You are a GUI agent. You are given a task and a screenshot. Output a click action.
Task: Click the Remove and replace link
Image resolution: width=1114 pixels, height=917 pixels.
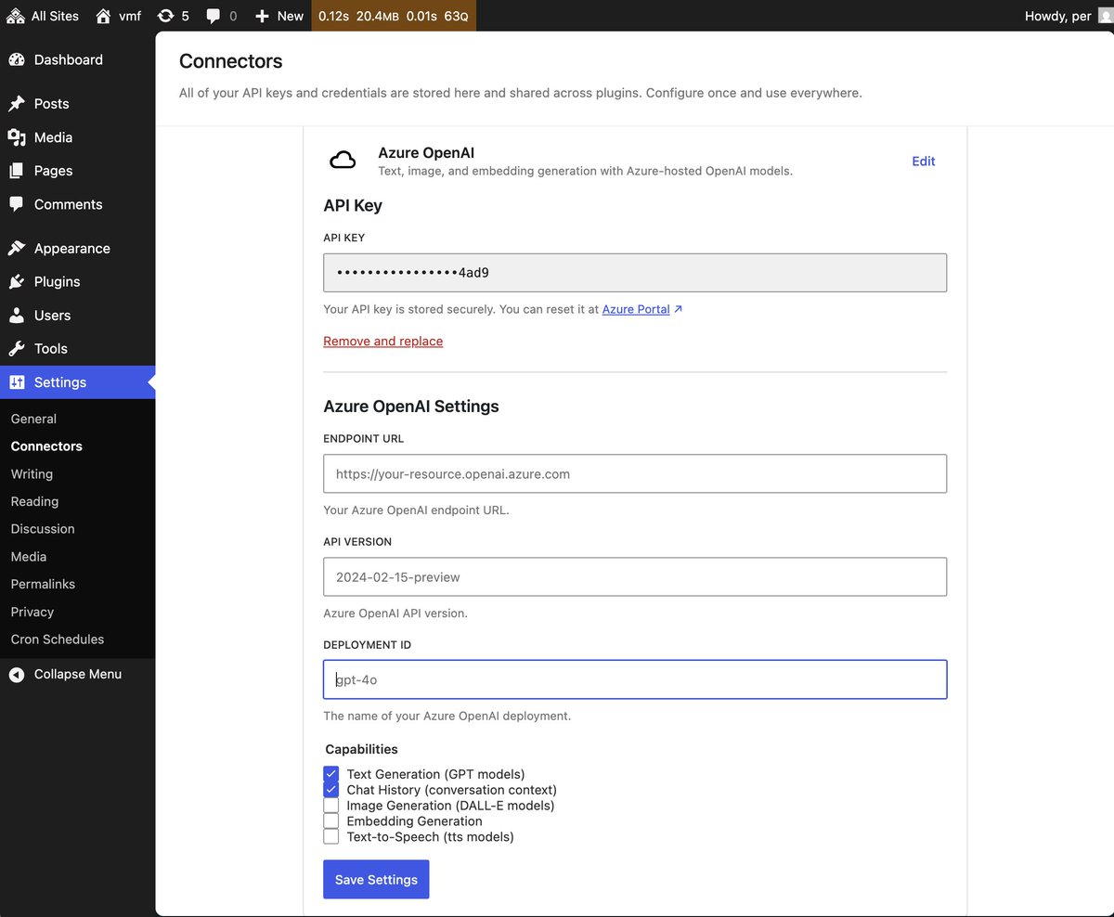(382, 342)
